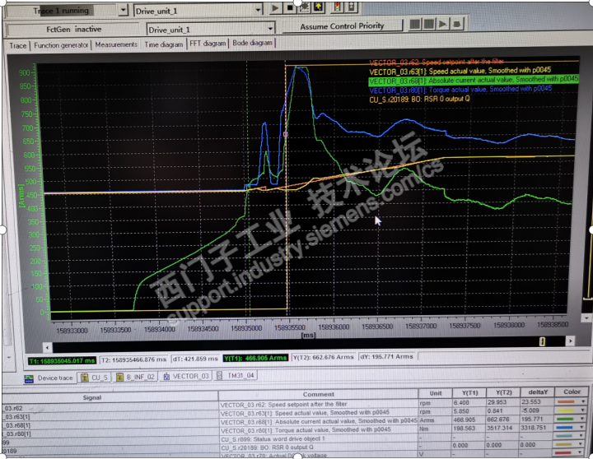
Task: Switch to the Function generator tab
Action: (x=61, y=45)
